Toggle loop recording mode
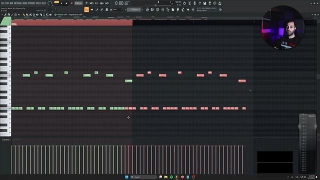Screen dimensions: 320x180 pyautogui.click(x=106, y=3)
